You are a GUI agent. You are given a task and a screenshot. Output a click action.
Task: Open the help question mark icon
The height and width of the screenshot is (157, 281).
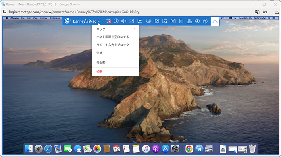(x=205, y=21)
